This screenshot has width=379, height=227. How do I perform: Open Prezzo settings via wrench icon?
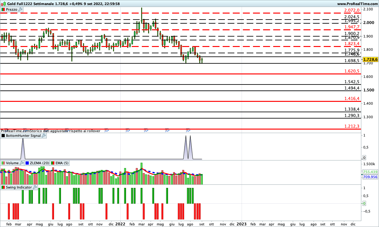coord(21,10)
